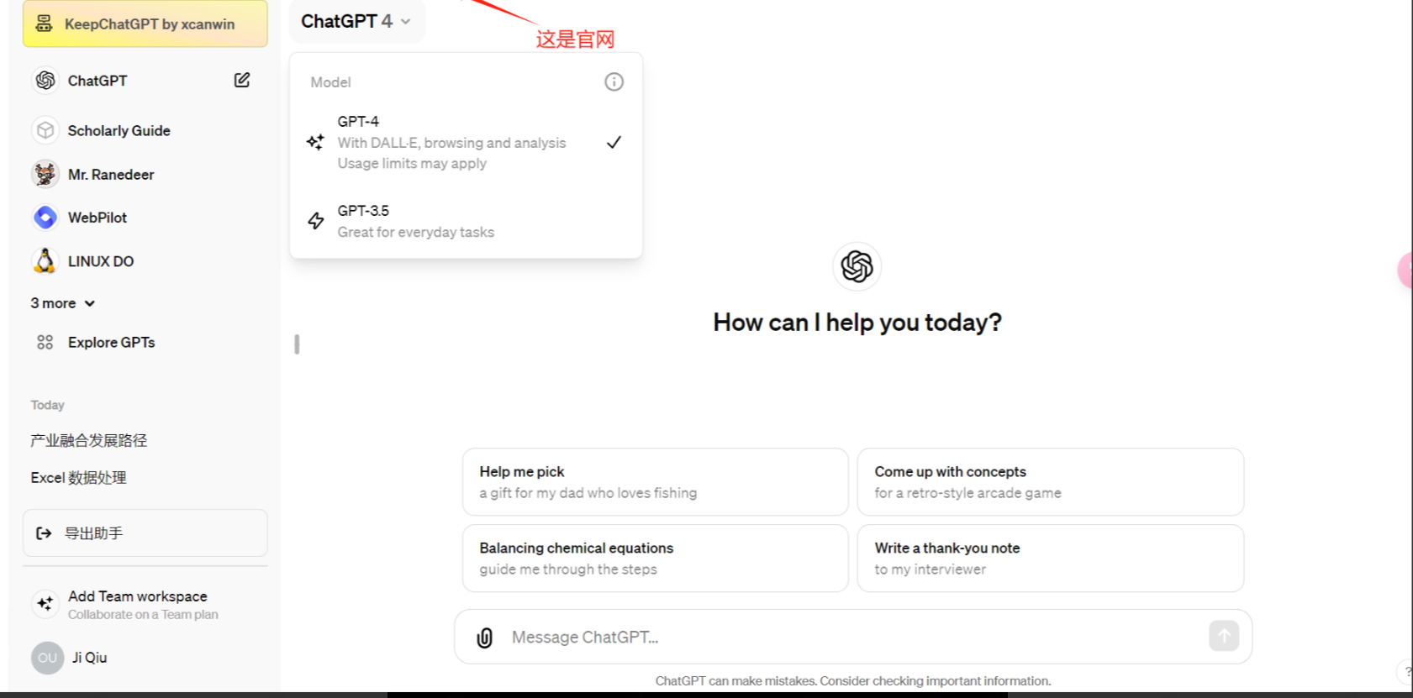Choose Write a thank-you note suggestion

tap(1051, 559)
